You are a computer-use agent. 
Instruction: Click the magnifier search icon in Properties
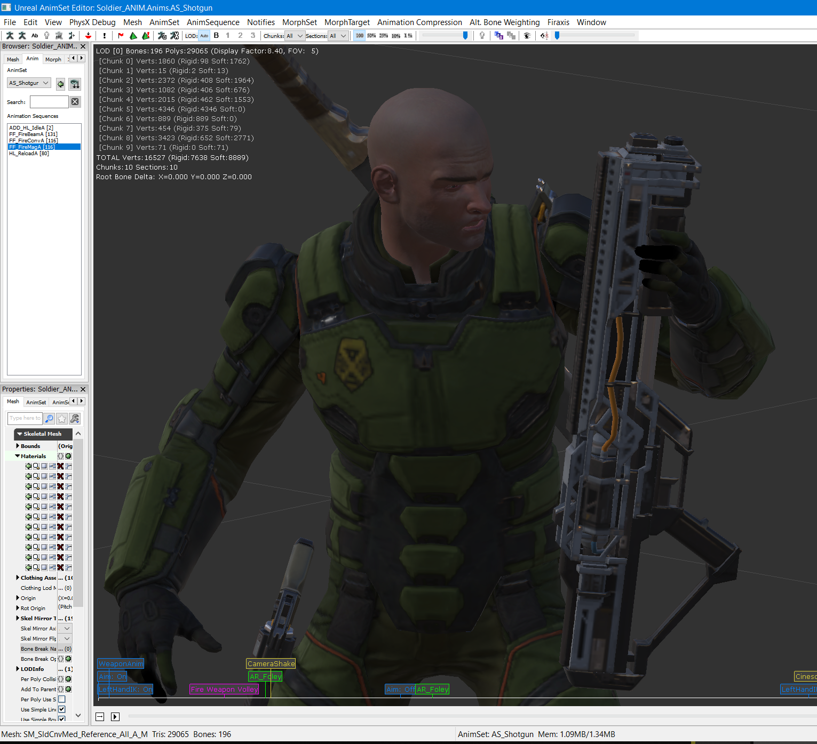tap(50, 419)
